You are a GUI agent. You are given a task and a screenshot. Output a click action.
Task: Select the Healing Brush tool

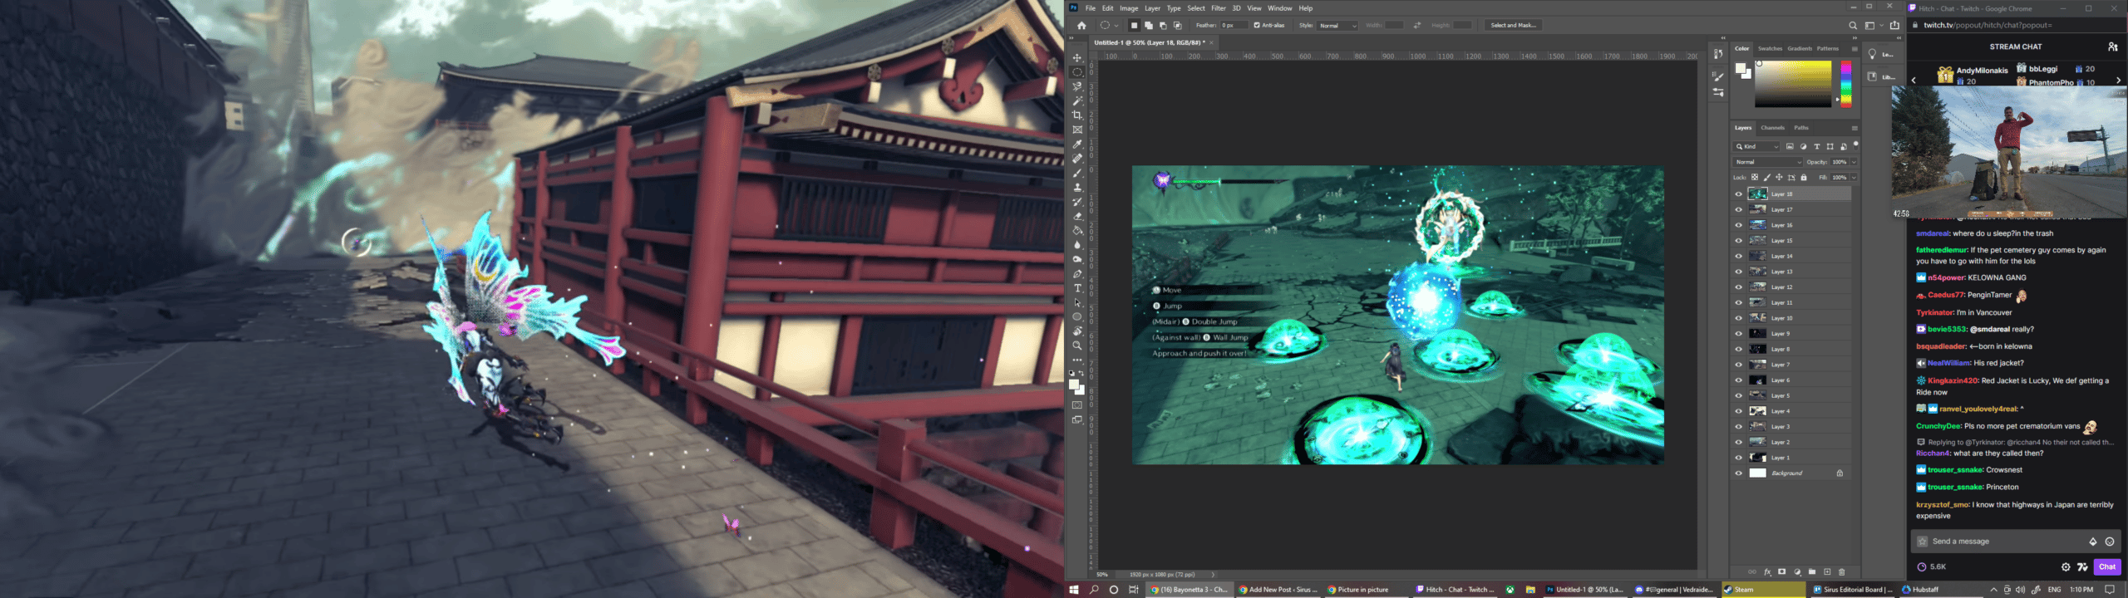point(1077,159)
